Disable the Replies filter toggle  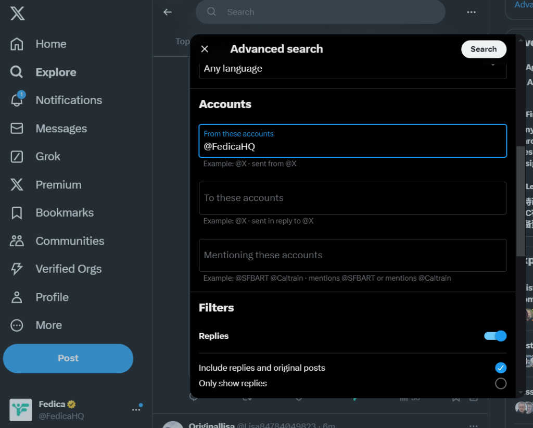click(x=494, y=336)
